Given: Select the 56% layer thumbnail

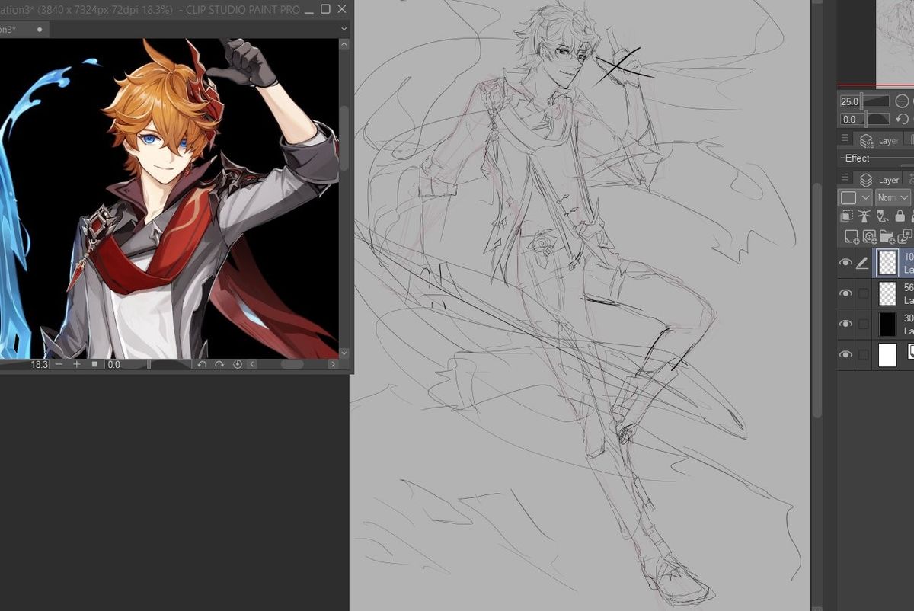Looking at the screenshot, I should pyautogui.click(x=887, y=293).
